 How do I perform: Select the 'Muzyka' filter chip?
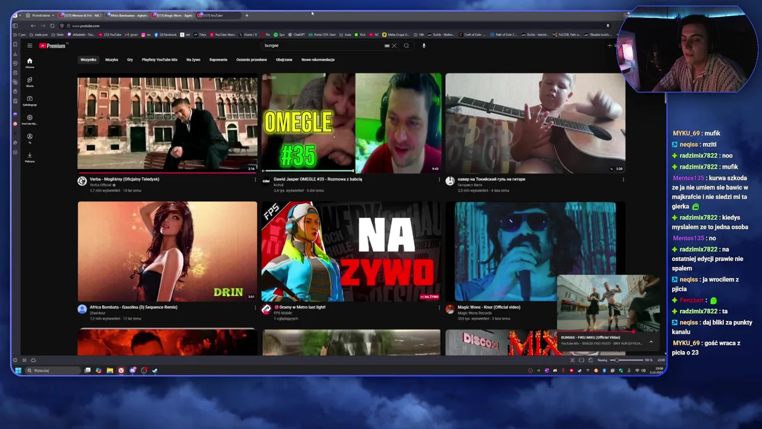tap(111, 60)
